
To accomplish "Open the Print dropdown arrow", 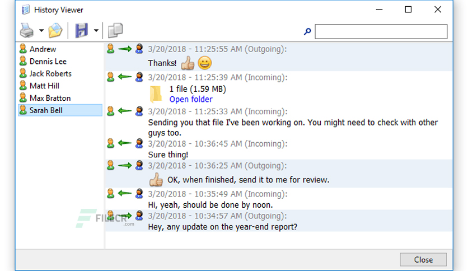I will click(x=41, y=30).
